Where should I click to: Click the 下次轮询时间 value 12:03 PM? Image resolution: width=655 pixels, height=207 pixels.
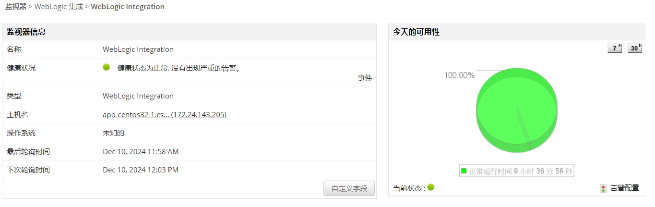coord(141,170)
